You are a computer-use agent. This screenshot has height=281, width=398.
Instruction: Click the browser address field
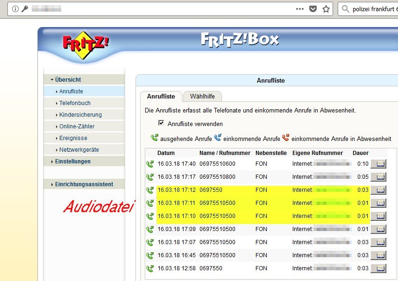pos(170,9)
